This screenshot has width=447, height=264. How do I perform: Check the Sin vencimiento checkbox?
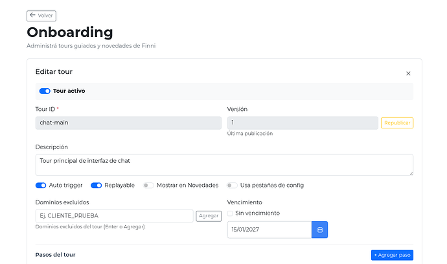click(230, 213)
